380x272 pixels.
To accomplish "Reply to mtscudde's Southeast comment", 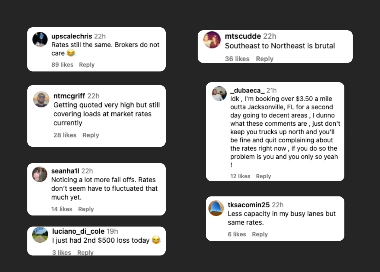I will tap(264, 59).
